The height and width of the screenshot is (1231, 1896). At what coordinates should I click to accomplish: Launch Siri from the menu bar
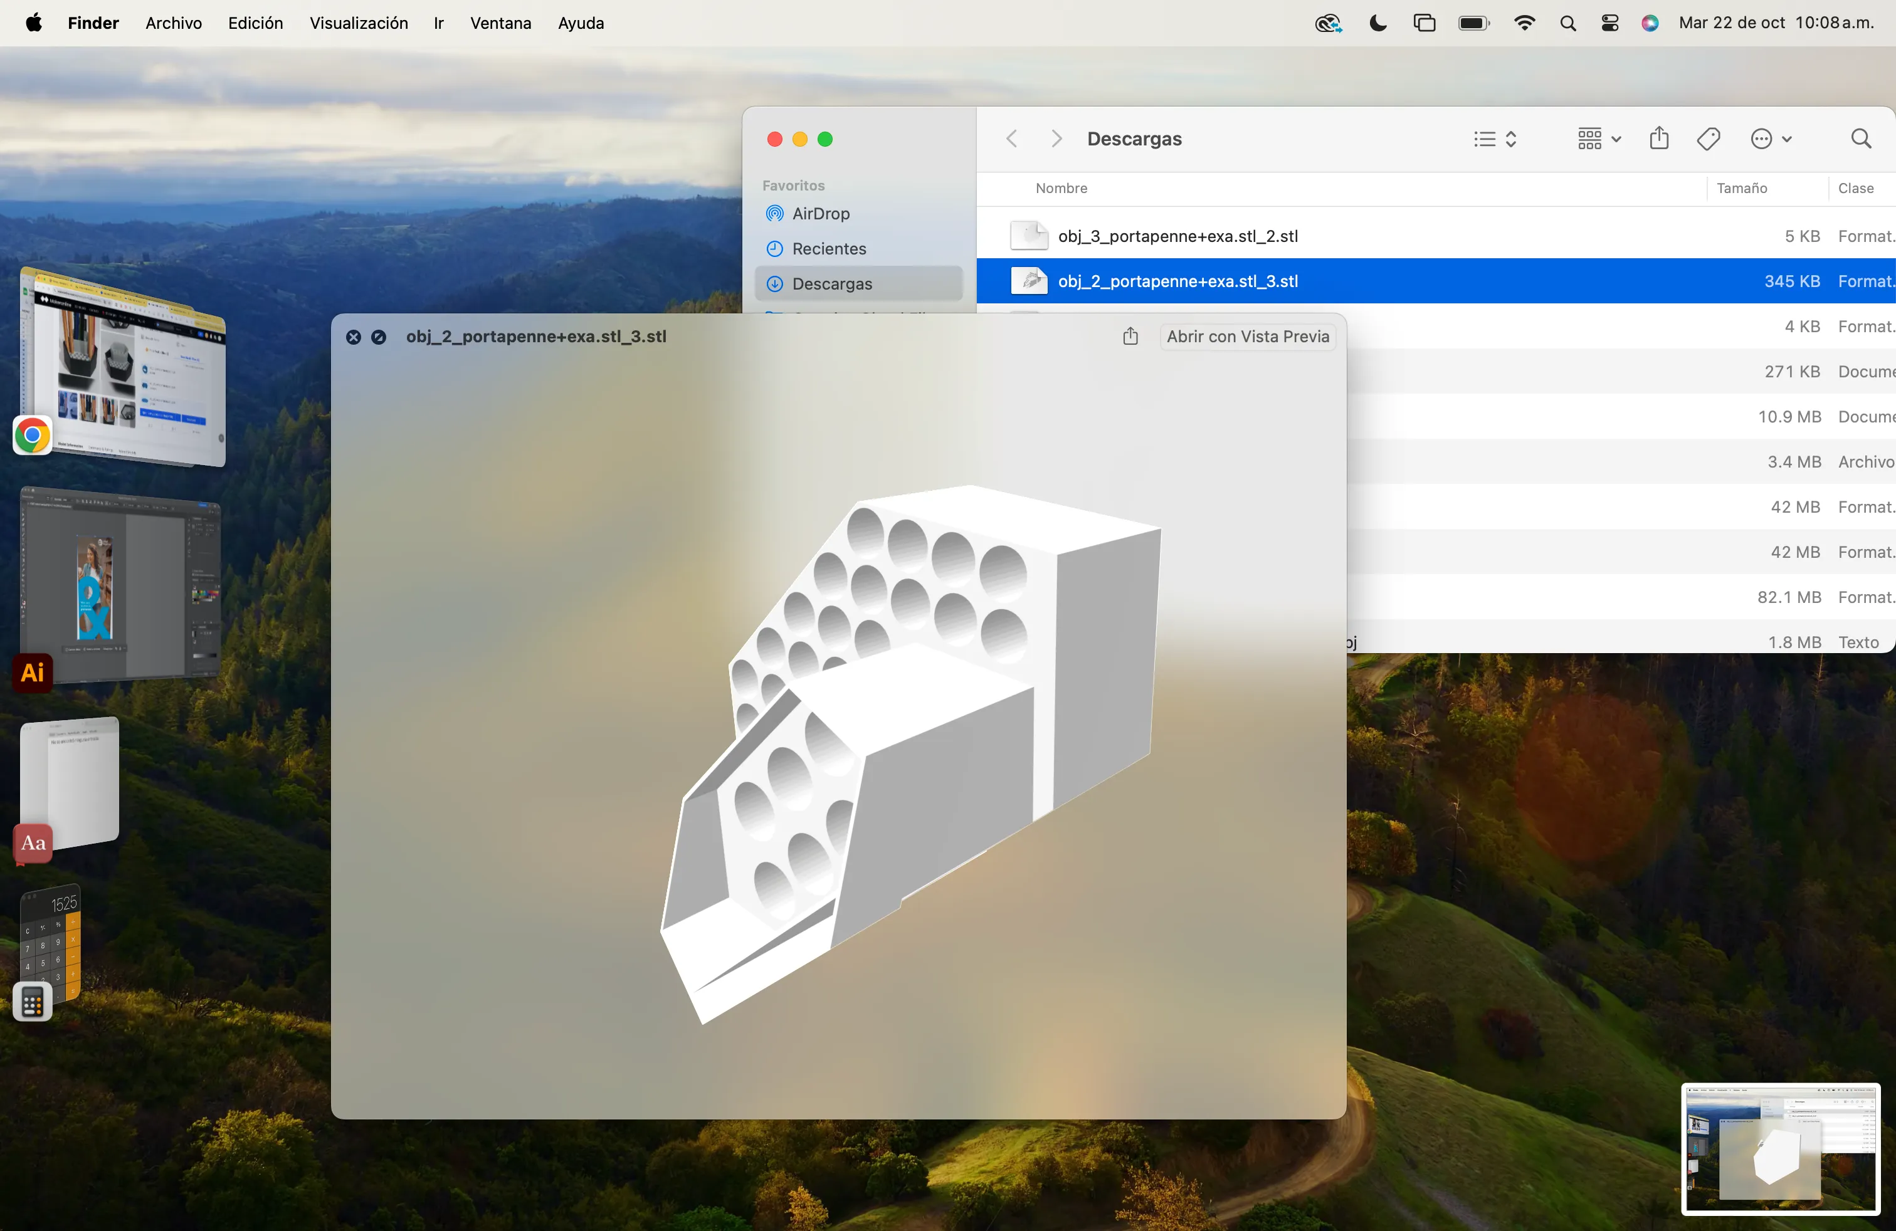pos(1650,23)
